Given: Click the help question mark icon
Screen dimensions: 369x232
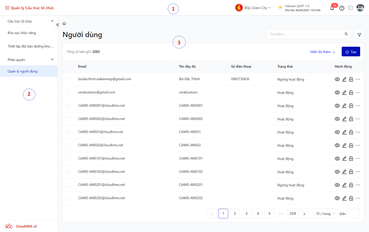Looking at the screenshot, I should [x=342, y=8].
